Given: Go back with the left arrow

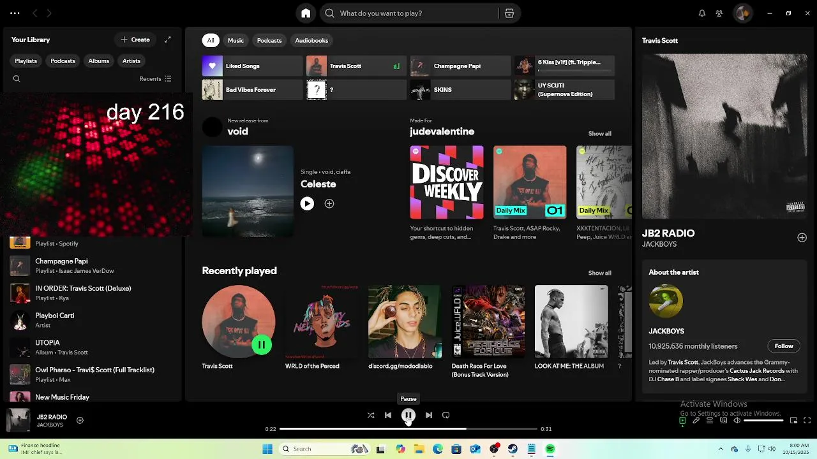Looking at the screenshot, I should click(x=35, y=13).
